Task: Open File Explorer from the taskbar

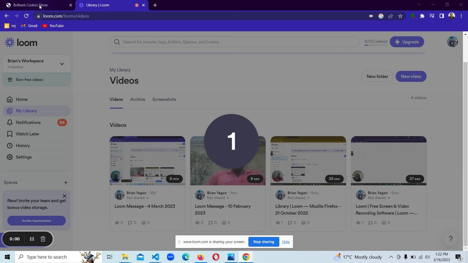Action: [x=125, y=257]
